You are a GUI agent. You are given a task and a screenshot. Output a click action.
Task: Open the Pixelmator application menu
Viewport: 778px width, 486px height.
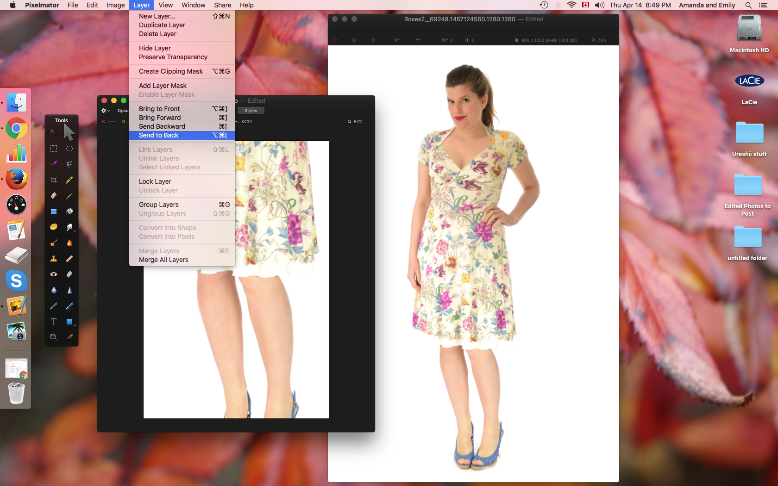pos(42,5)
